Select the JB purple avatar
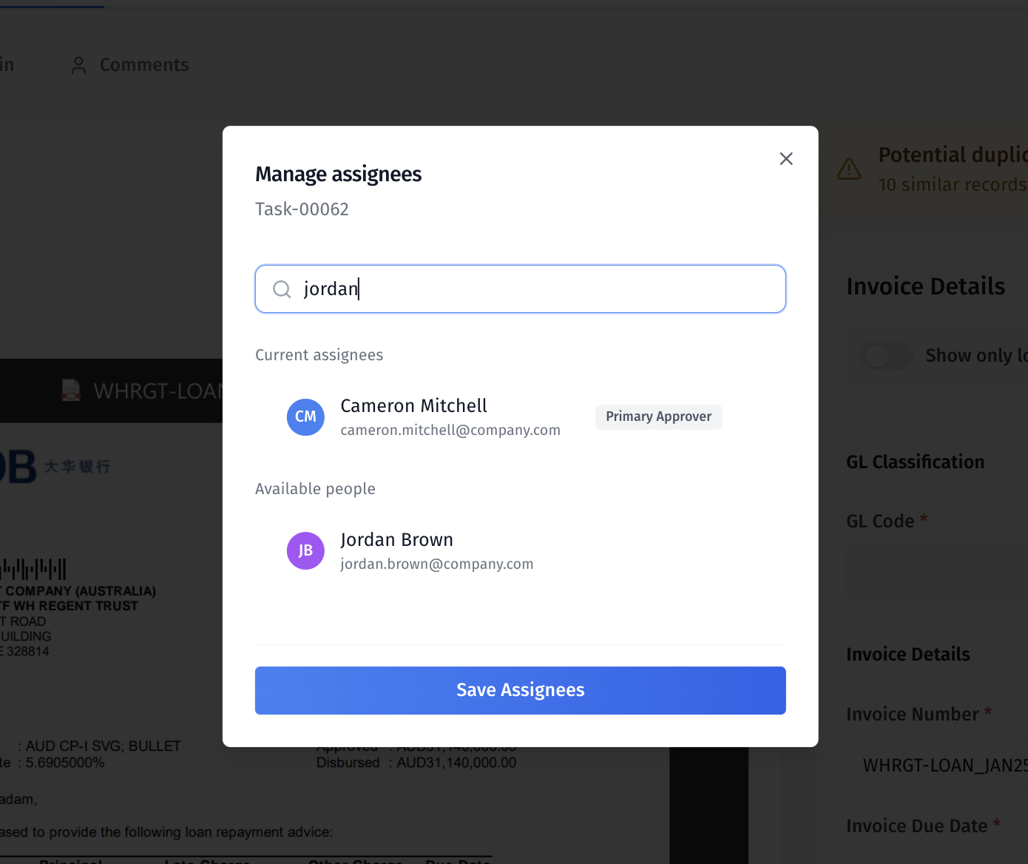The height and width of the screenshot is (864, 1028). 305,551
